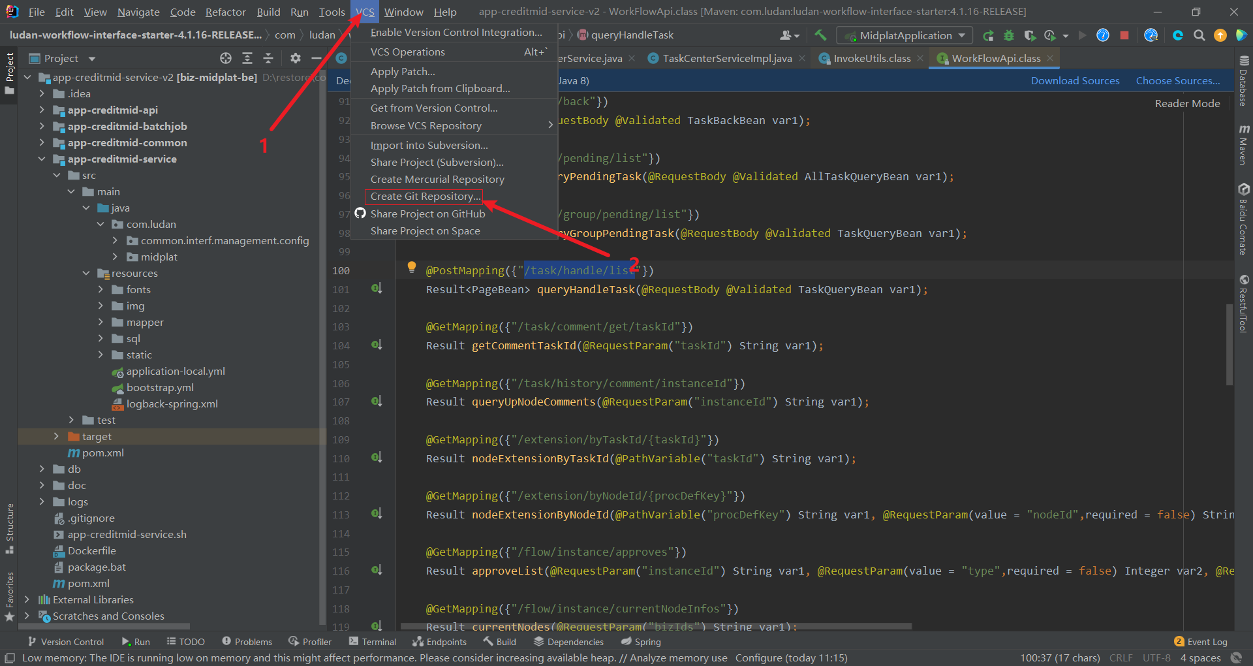This screenshot has width=1253, height=666.
Task: Click Analyze memory use in status bar
Action: [x=678, y=658]
